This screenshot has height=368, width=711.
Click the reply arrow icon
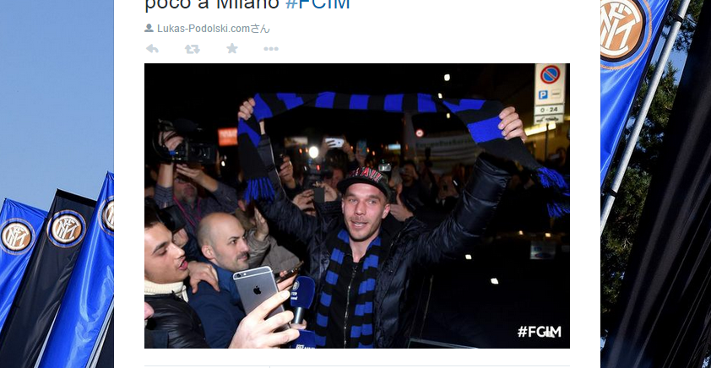152,48
